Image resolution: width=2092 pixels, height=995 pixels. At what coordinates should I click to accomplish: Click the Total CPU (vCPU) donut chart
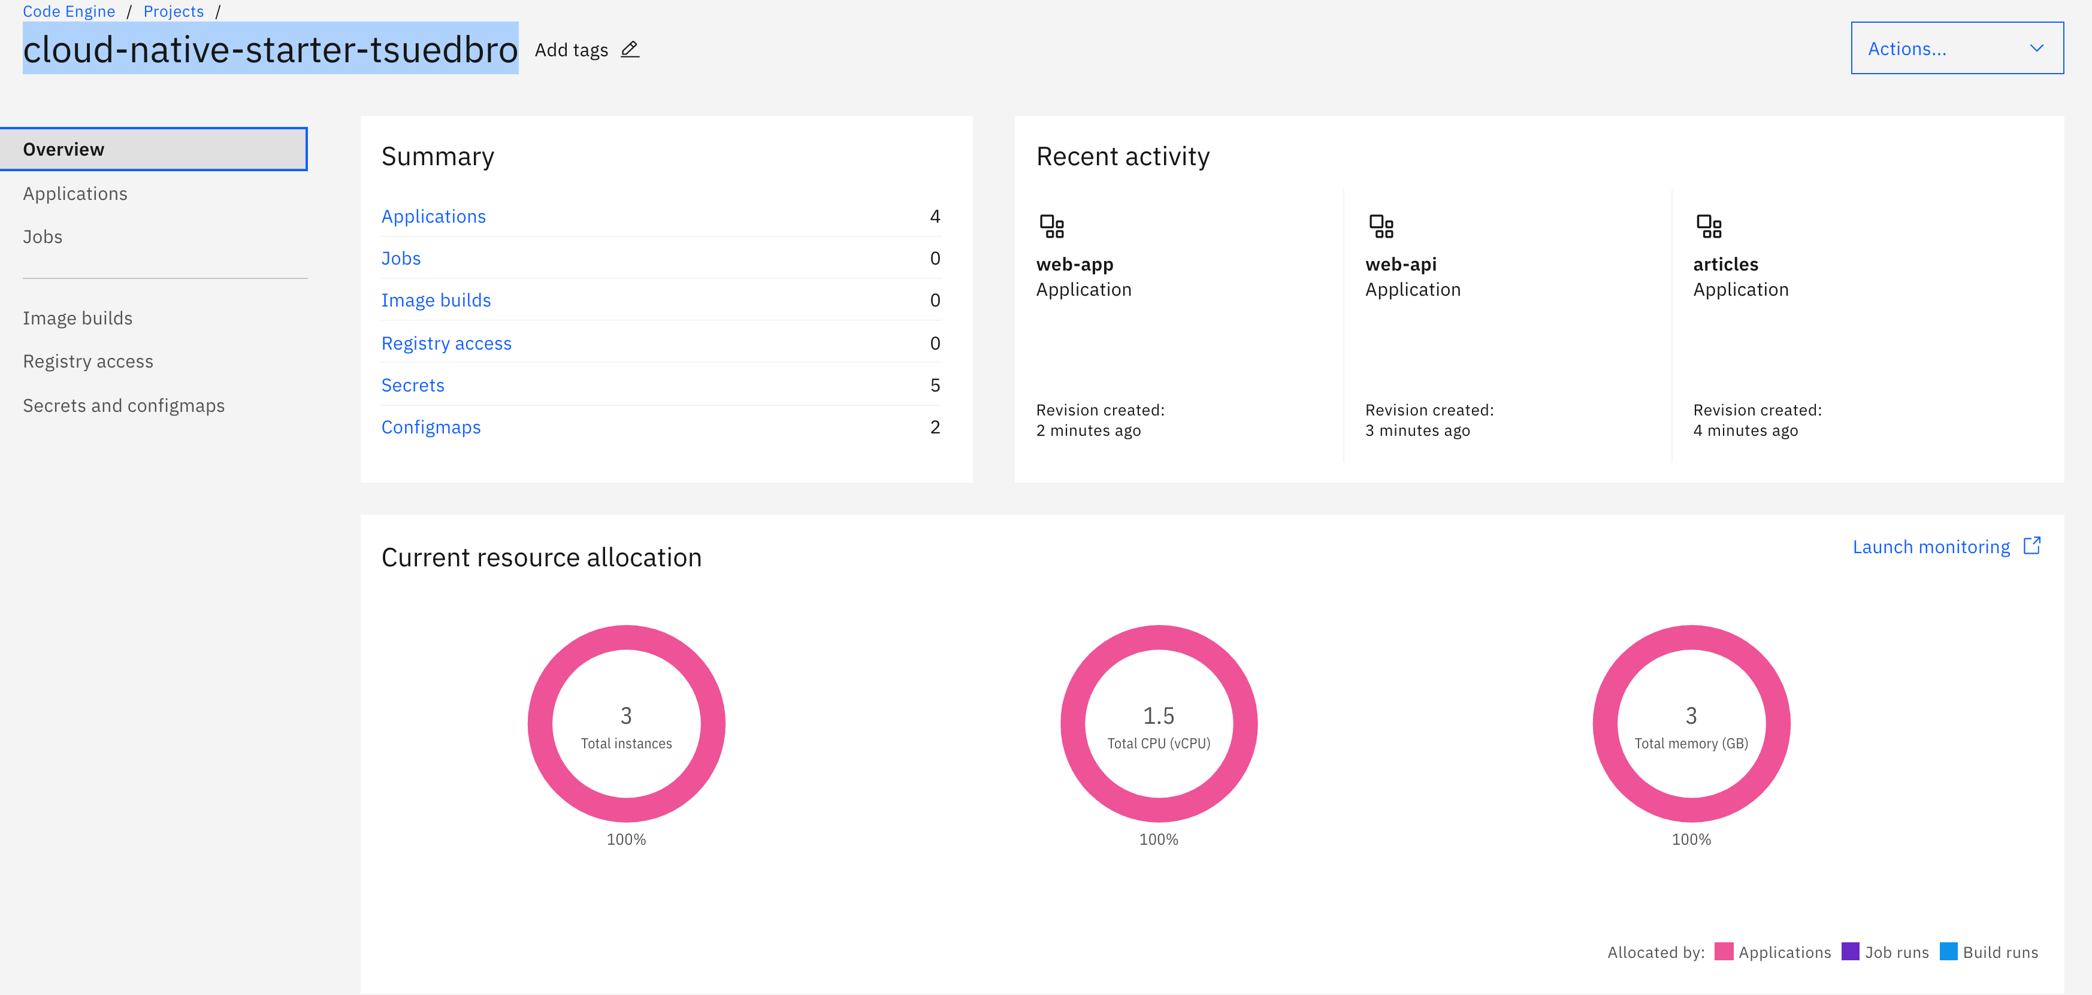(1159, 723)
